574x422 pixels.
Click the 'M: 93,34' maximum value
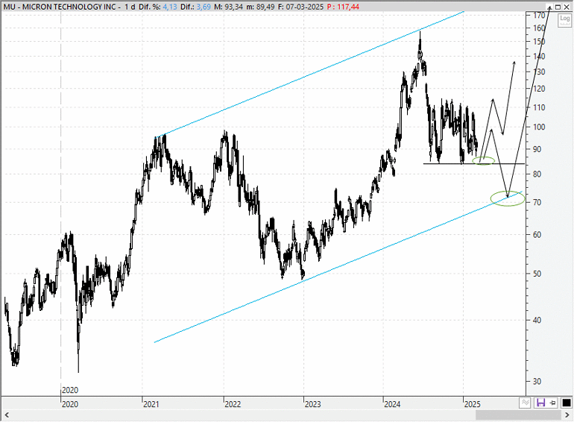click(228, 7)
